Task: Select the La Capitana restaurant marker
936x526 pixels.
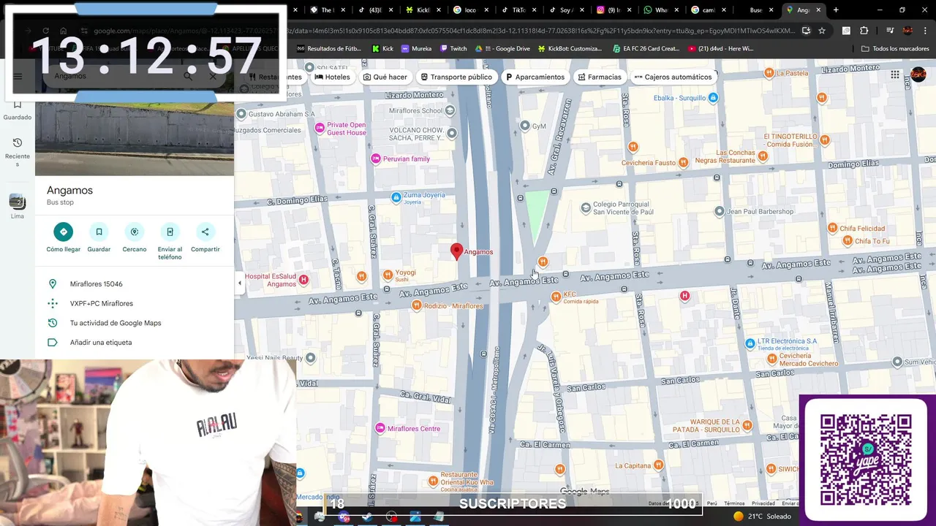Action: 658,465
